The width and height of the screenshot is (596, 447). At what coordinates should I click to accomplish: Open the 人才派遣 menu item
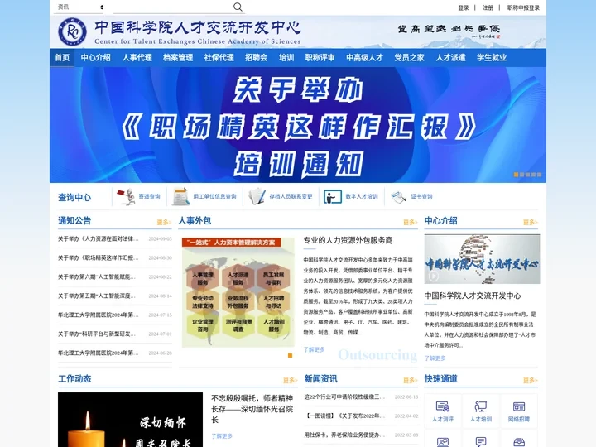click(x=450, y=58)
